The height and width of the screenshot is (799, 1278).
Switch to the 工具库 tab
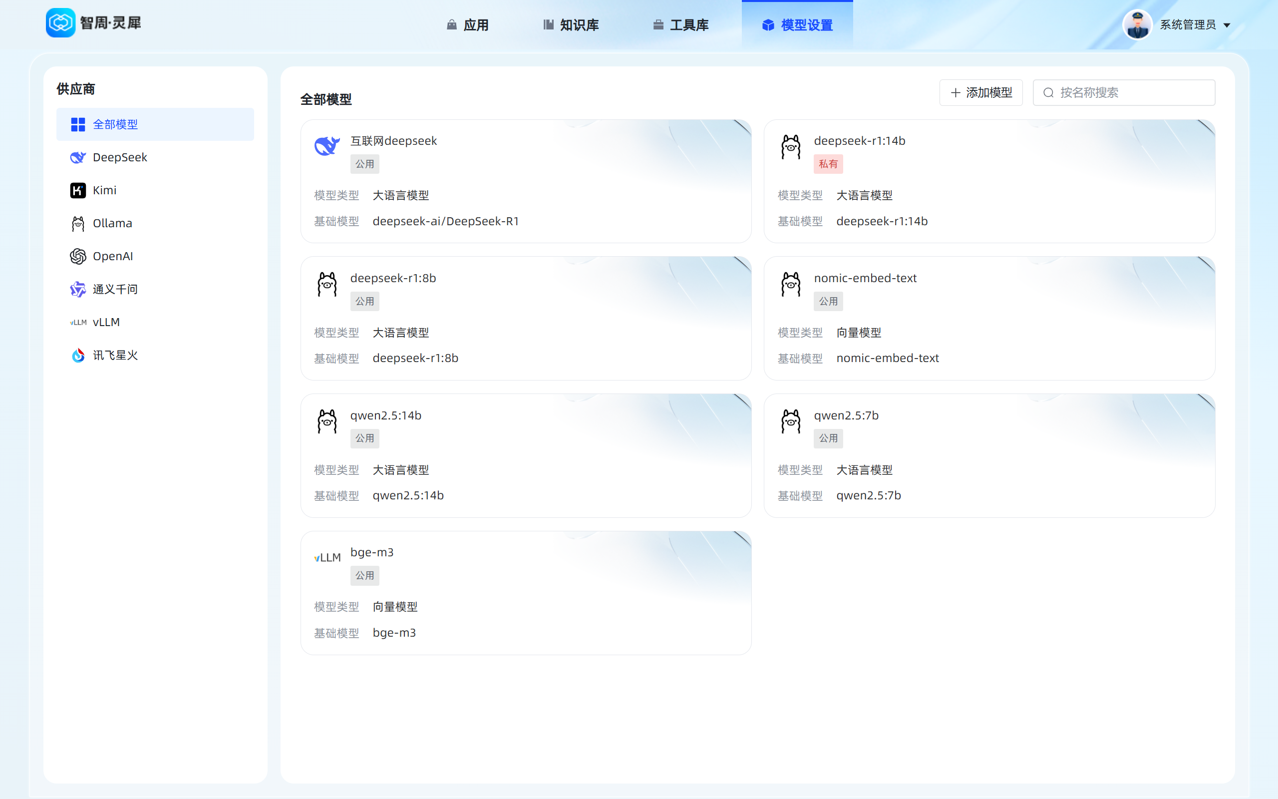coord(681,25)
